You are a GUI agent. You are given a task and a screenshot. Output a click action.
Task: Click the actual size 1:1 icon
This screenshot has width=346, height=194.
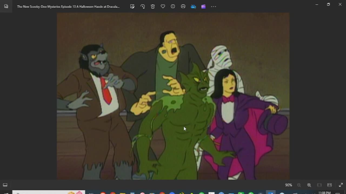coord(329,185)
